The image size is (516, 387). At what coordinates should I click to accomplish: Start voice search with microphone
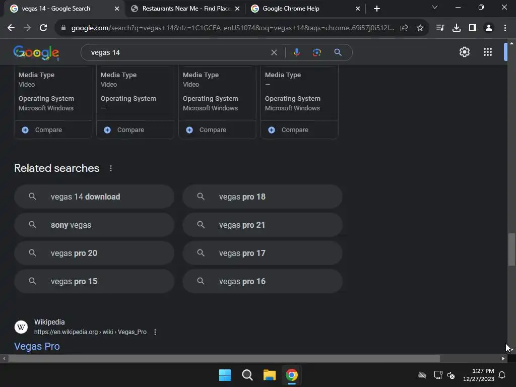point(296,52)
